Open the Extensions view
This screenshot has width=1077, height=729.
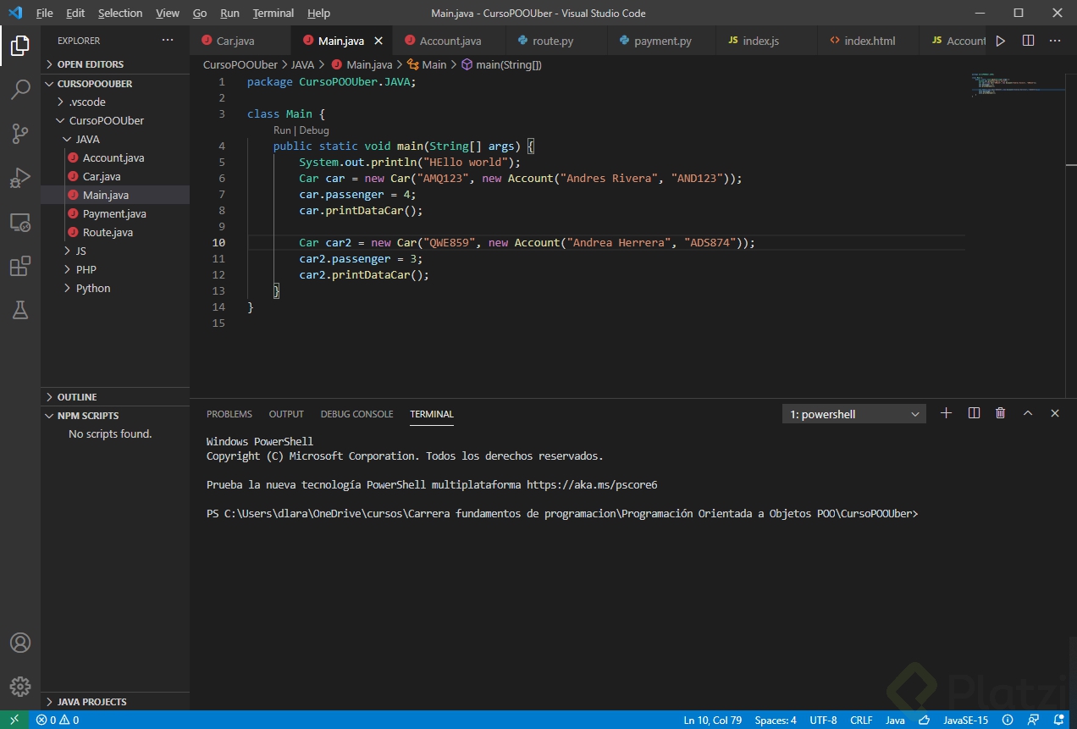point(20,266)
